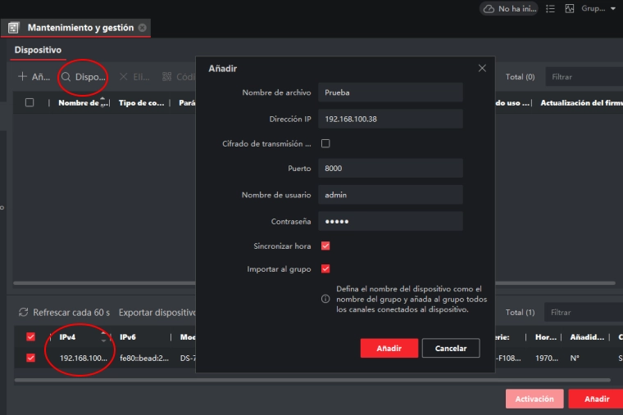623x415 pixels.
Task: Uncheck the Importar al grupo checkbox
Action: coord(325,268)
